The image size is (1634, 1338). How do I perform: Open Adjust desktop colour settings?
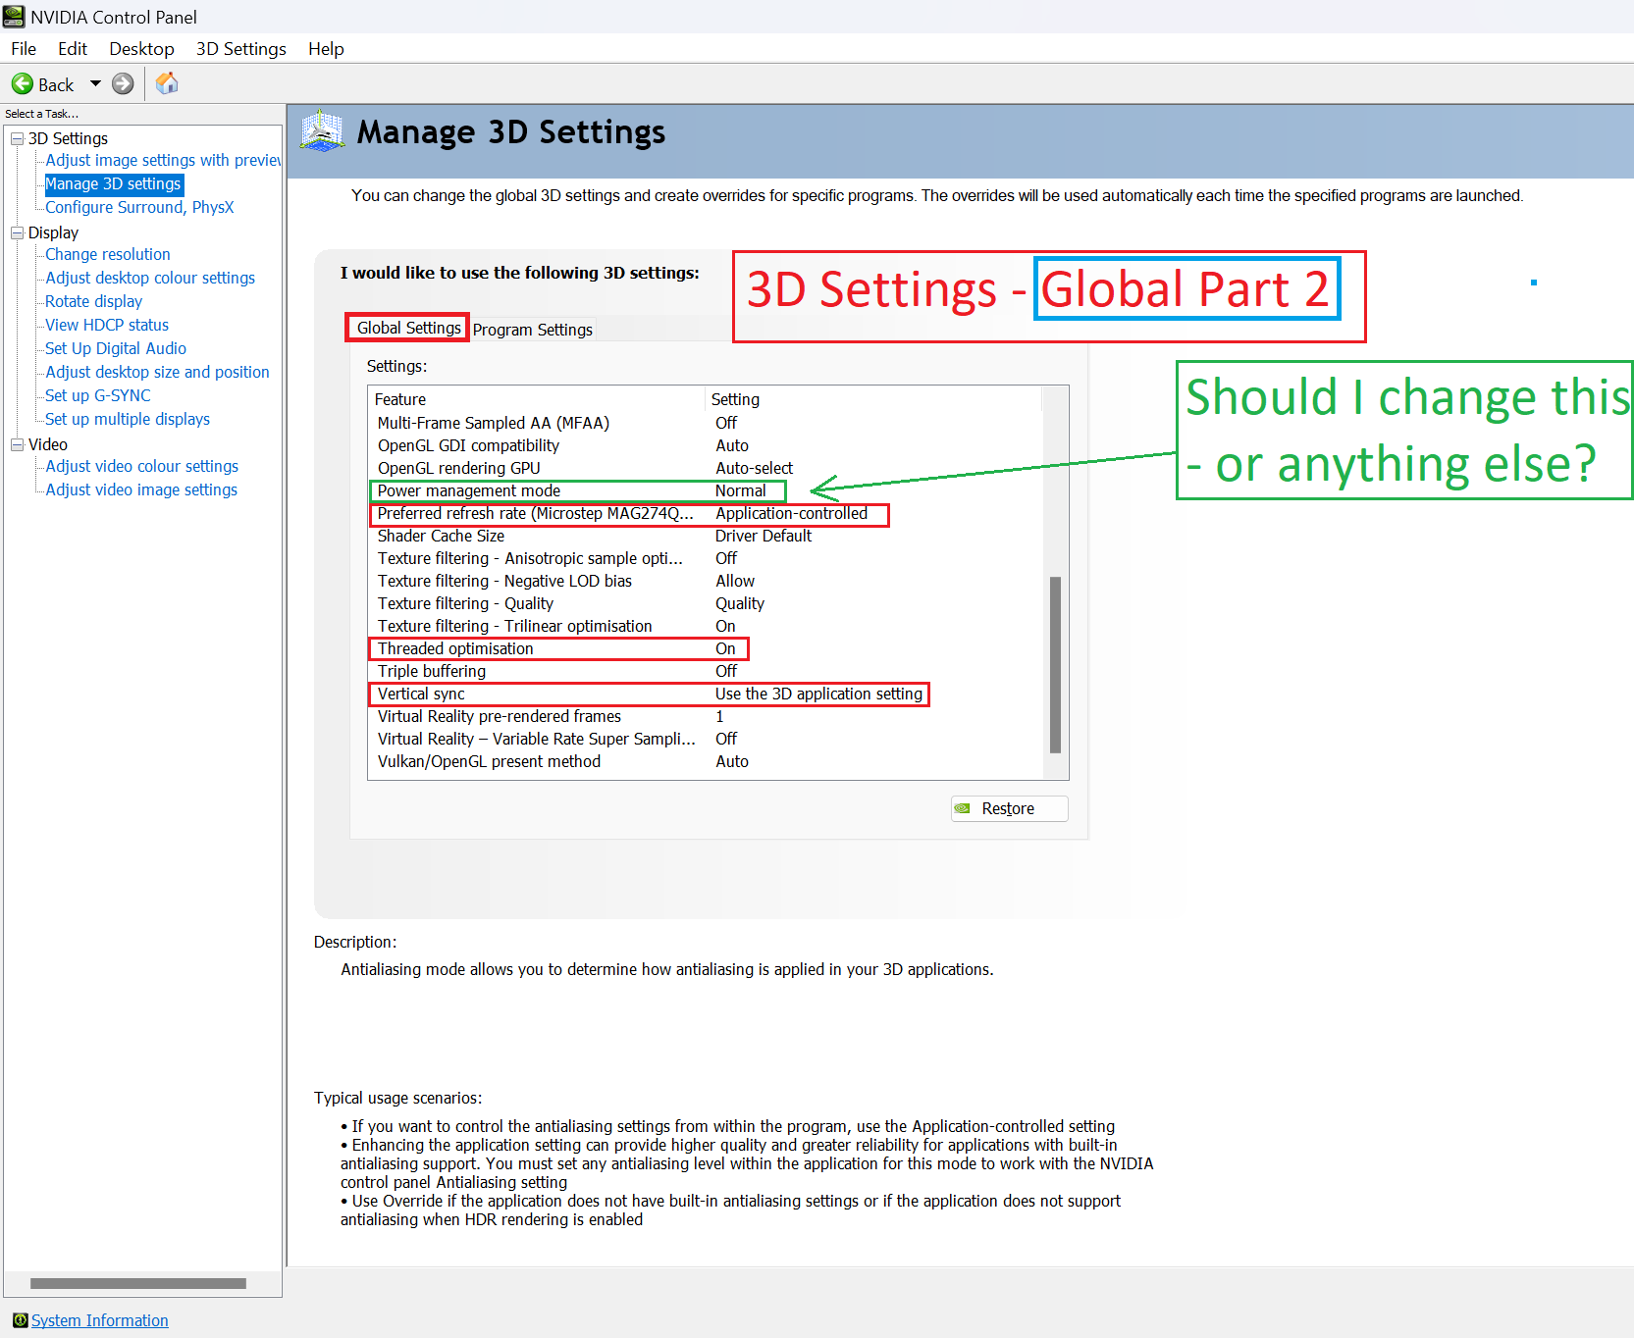(150, 278)
